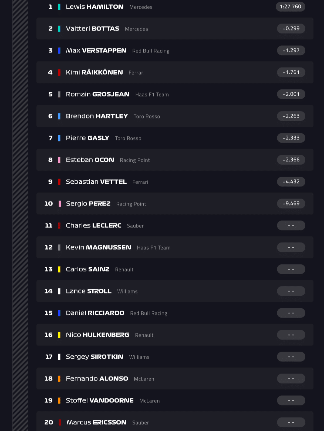Click Kevin Magnussen's empty time badge
This screenshot has width=324, height=431.
tap(291, 247)
